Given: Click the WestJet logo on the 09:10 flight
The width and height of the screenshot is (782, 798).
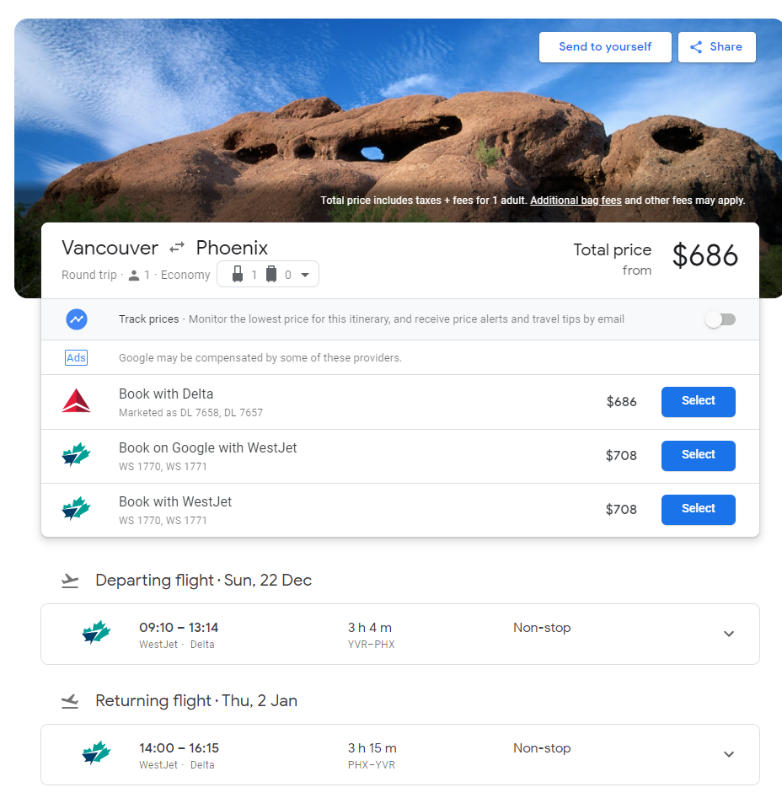Looking at the screenshot, I should [x=96, y=634].
